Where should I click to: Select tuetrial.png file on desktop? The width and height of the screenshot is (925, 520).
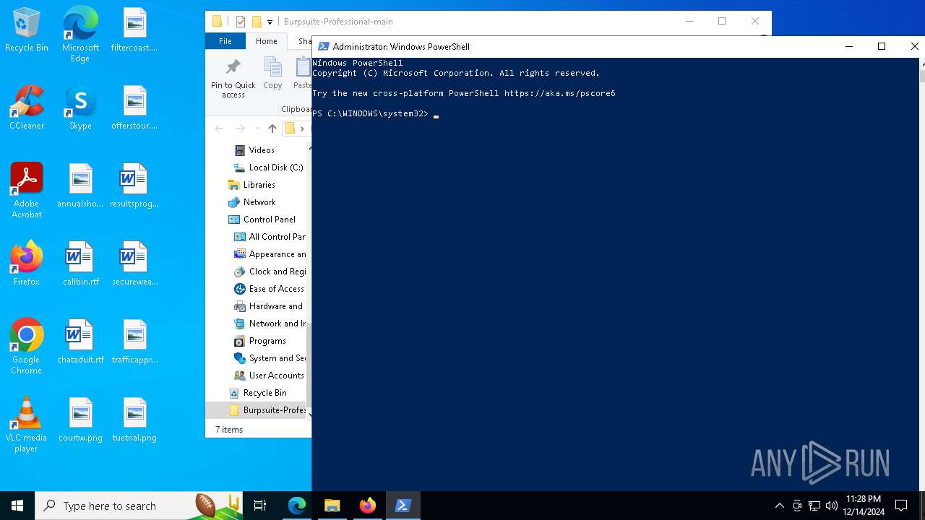[x=134, y=420]
